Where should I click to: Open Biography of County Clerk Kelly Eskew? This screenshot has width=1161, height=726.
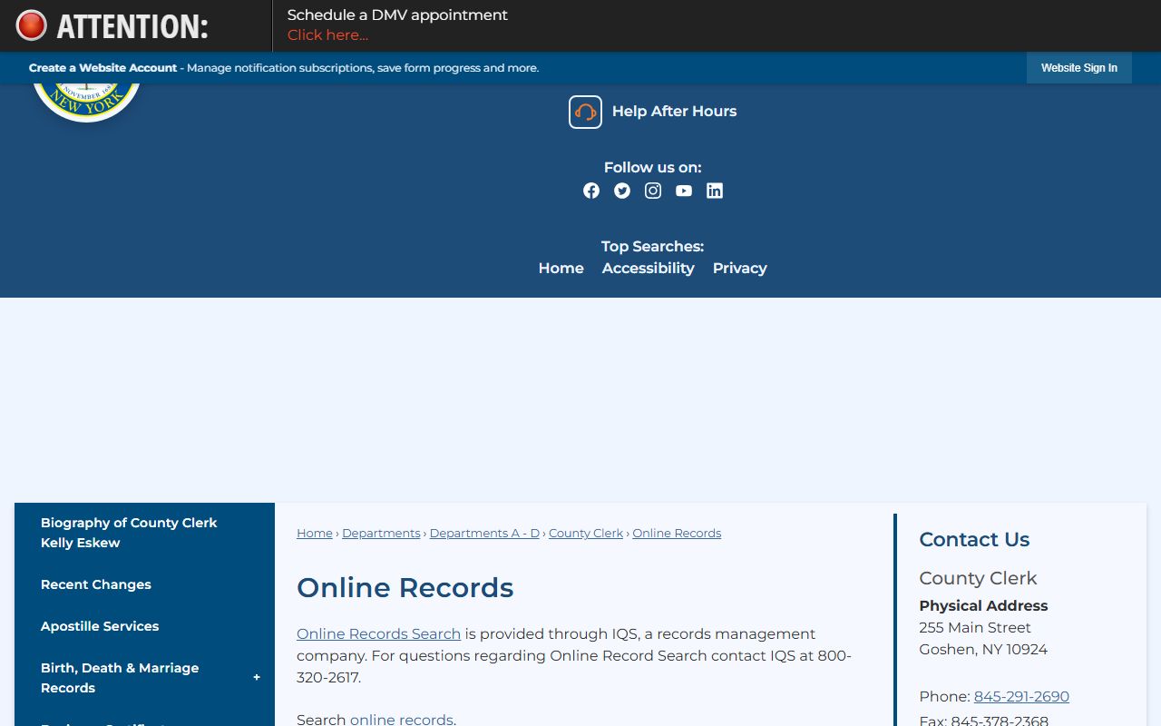[129, 533]
